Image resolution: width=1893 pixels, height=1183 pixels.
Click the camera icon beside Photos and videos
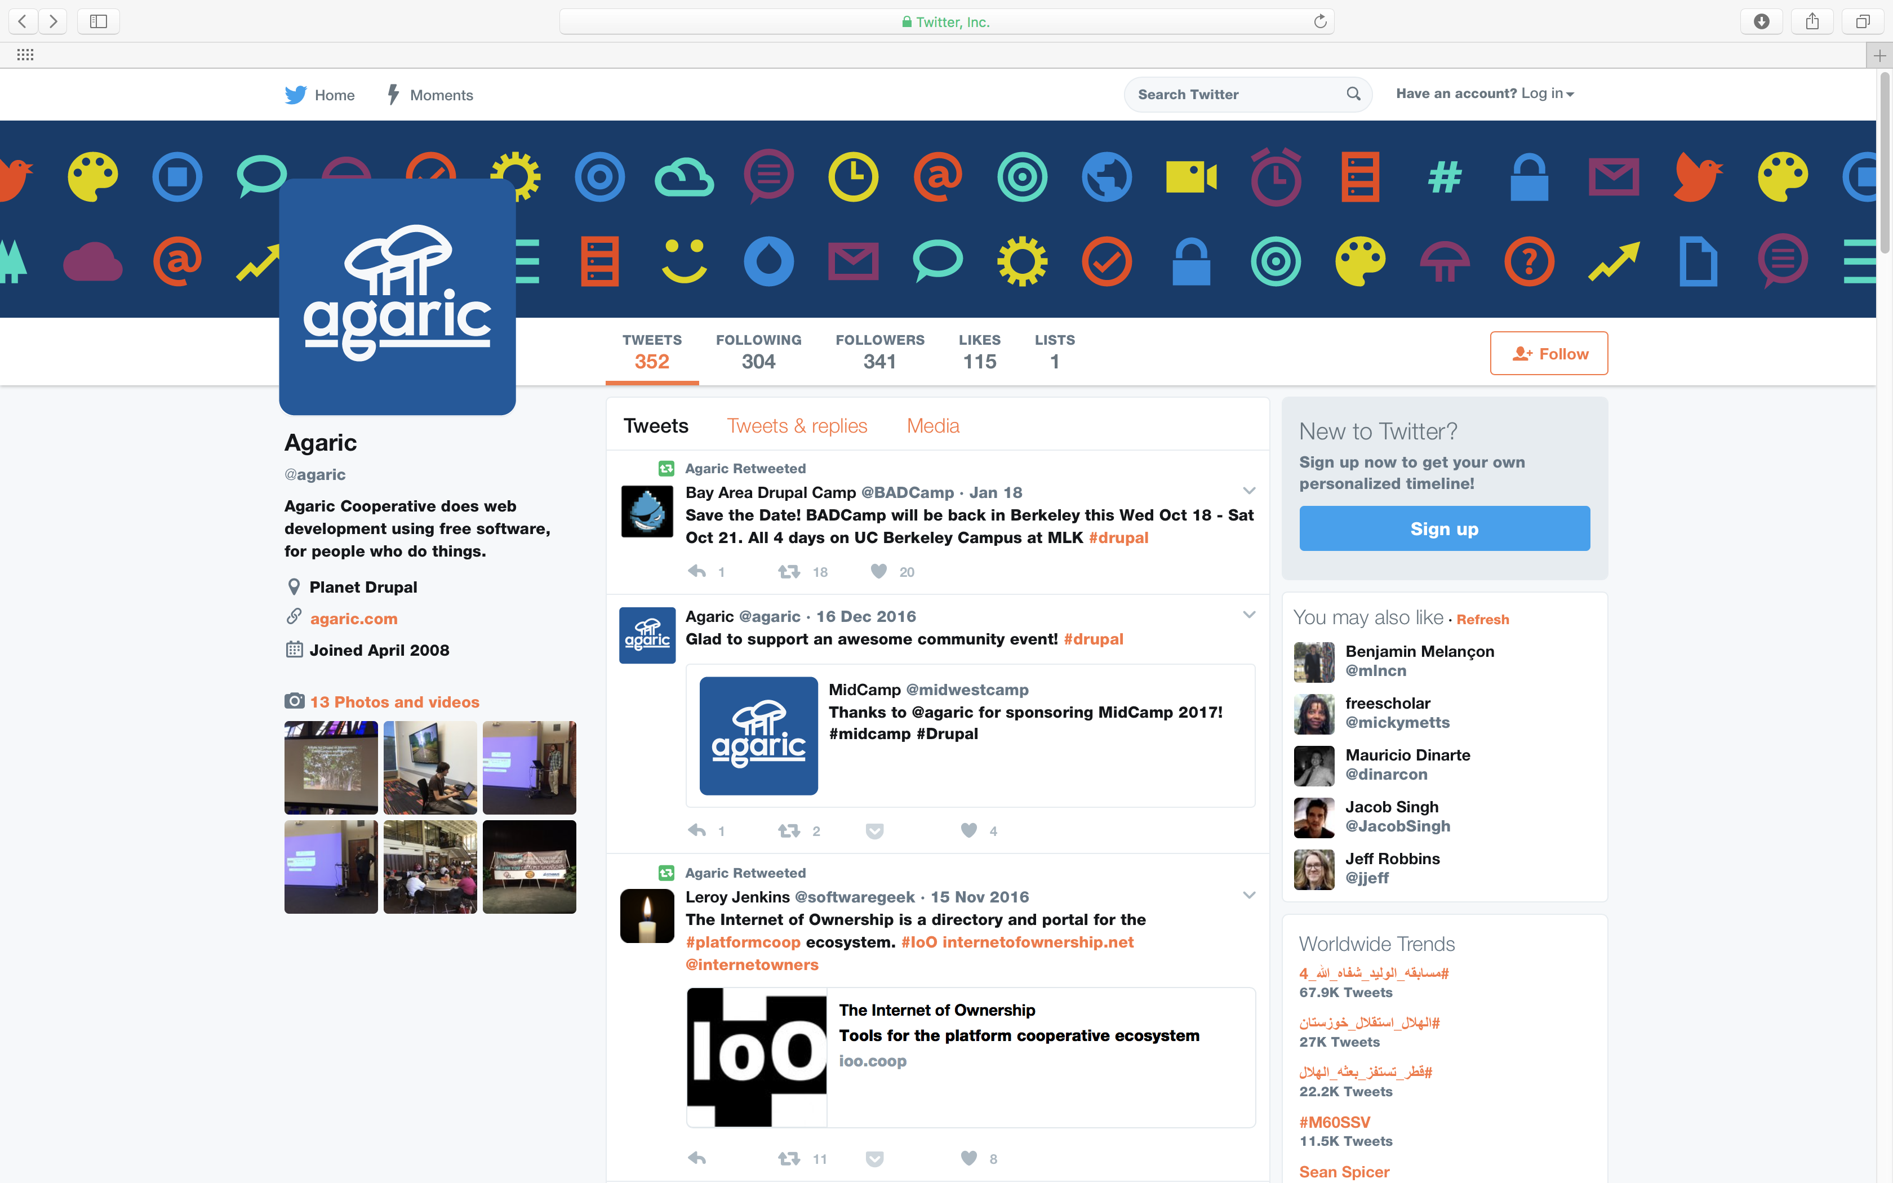pos(294,701)
